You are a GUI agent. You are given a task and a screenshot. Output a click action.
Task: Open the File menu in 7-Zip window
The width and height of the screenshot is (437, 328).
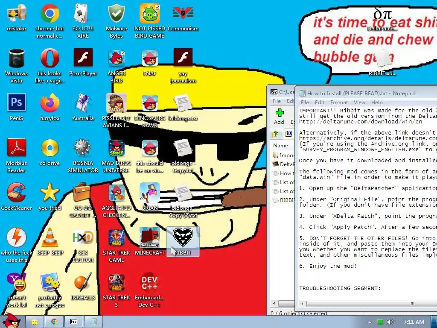point(277,101)
